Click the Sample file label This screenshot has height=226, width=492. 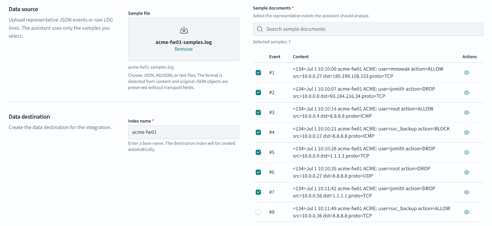click(139, 13)
